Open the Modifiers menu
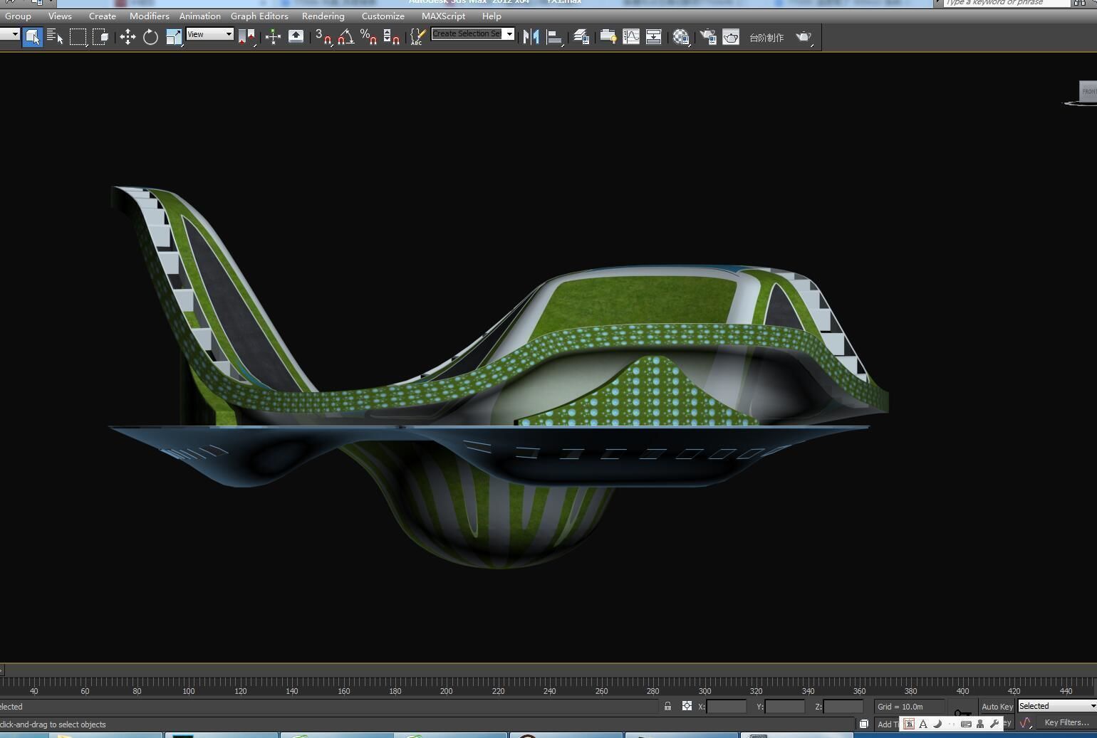The width and height of the screenshot is (1097, 738). pyautogui.click(x=150, y=16)
